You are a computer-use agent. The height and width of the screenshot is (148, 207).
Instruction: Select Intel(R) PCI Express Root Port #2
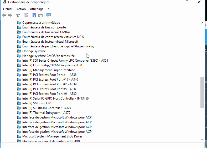(49, 84)
